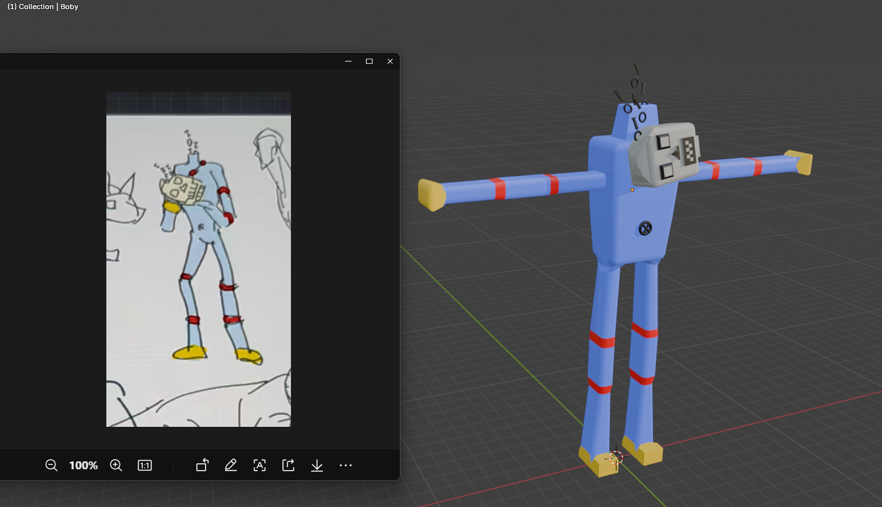The image size is (882, 507).
Task: Save image with download arrow icon
Action: tap(317, 465)
